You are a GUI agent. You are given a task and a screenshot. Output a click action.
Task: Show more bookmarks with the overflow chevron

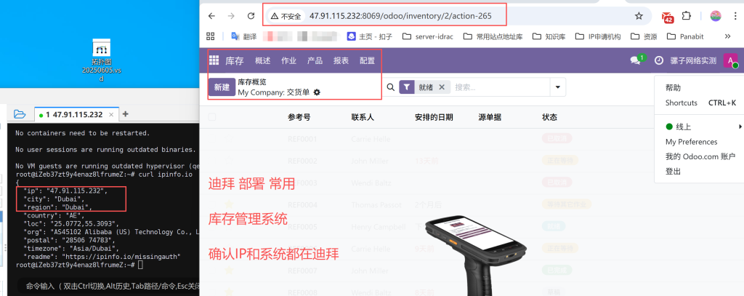(x=727, y=36)
